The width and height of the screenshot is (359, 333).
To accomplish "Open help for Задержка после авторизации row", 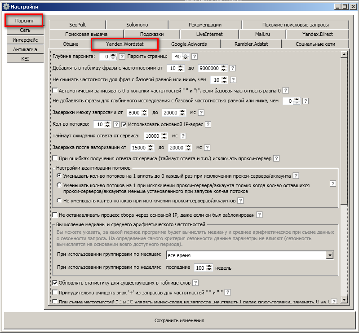I will [x=207, y=148].
